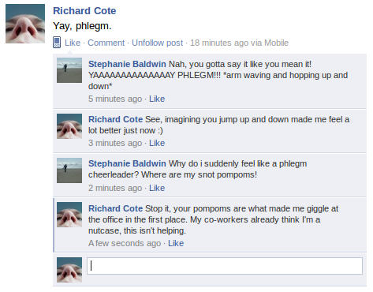Like the "Yay, phlegm." post
The width and height of the screenshot is (373, 292).
pos(73,43)
